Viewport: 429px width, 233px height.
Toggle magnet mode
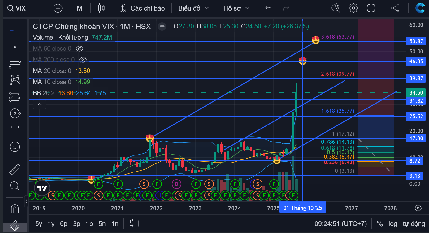(15, 209)
